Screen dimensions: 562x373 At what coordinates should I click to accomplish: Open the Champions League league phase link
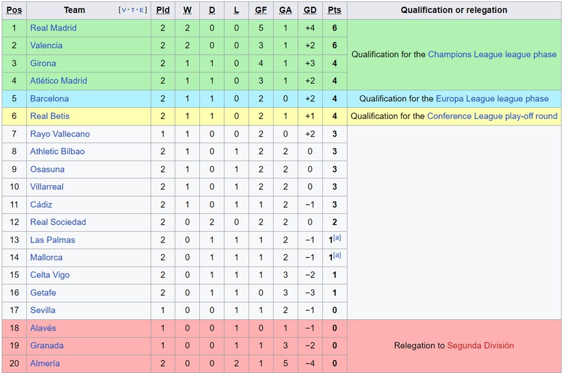[492, 55]
